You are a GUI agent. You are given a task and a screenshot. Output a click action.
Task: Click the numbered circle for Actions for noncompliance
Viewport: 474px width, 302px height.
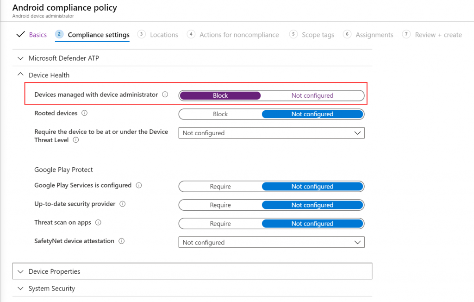(191, 34)
